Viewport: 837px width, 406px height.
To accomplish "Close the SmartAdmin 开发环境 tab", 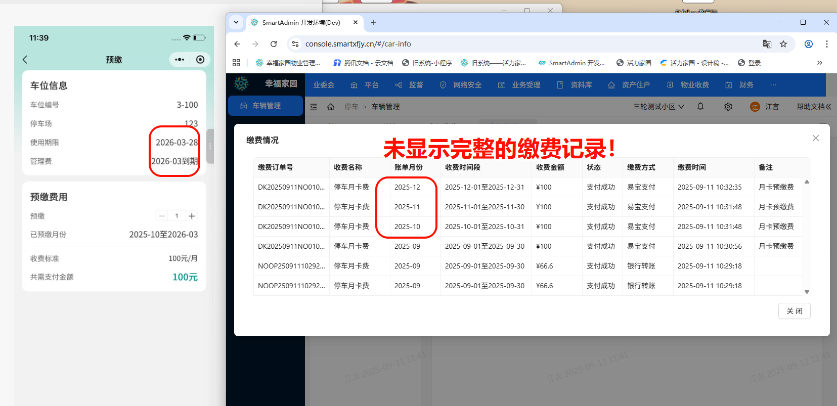I will 356,22.
